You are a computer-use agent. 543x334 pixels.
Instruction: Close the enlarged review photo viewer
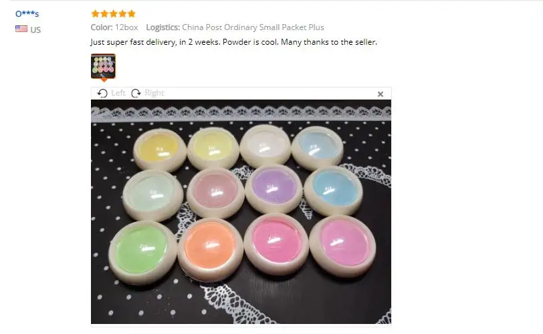click(381, 94)
